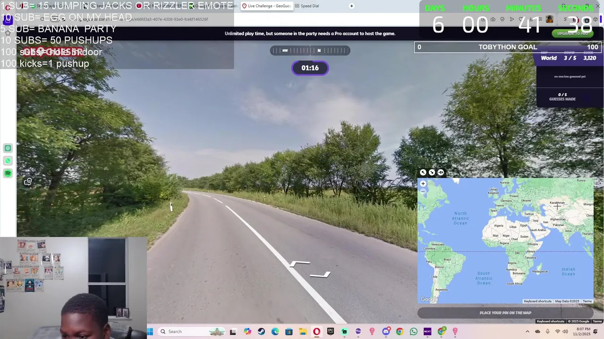Enlarge the guess map with the up-left arrow
Viewport: 604px width, 339px height.
(423, 172)
